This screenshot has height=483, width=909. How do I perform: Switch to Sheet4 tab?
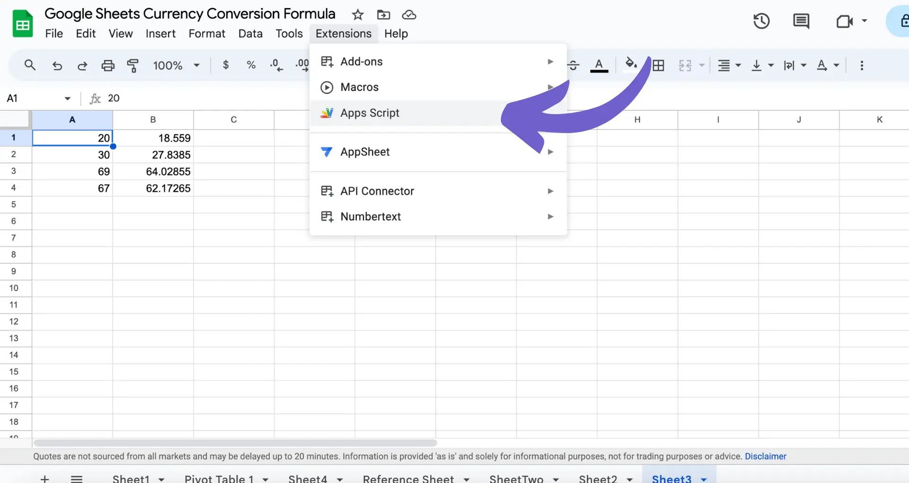308,479
